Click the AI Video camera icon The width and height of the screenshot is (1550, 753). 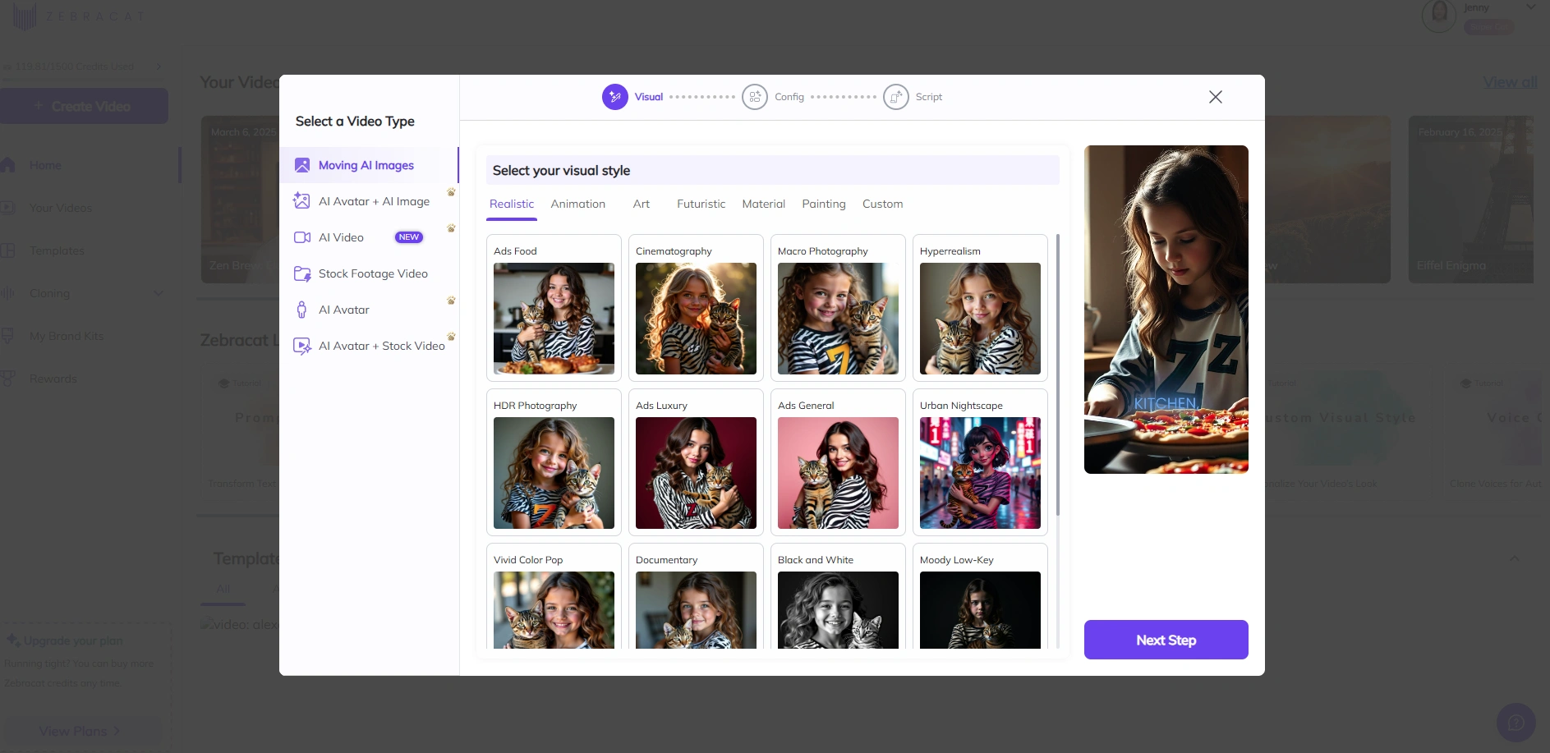[302, 237]
